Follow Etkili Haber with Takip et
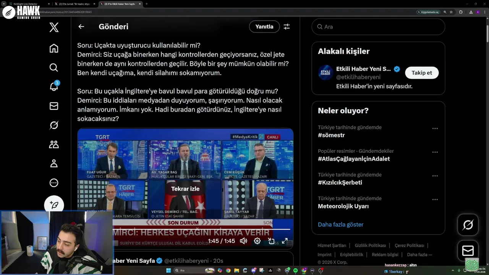The image size is (489, 275). [422, 73]
